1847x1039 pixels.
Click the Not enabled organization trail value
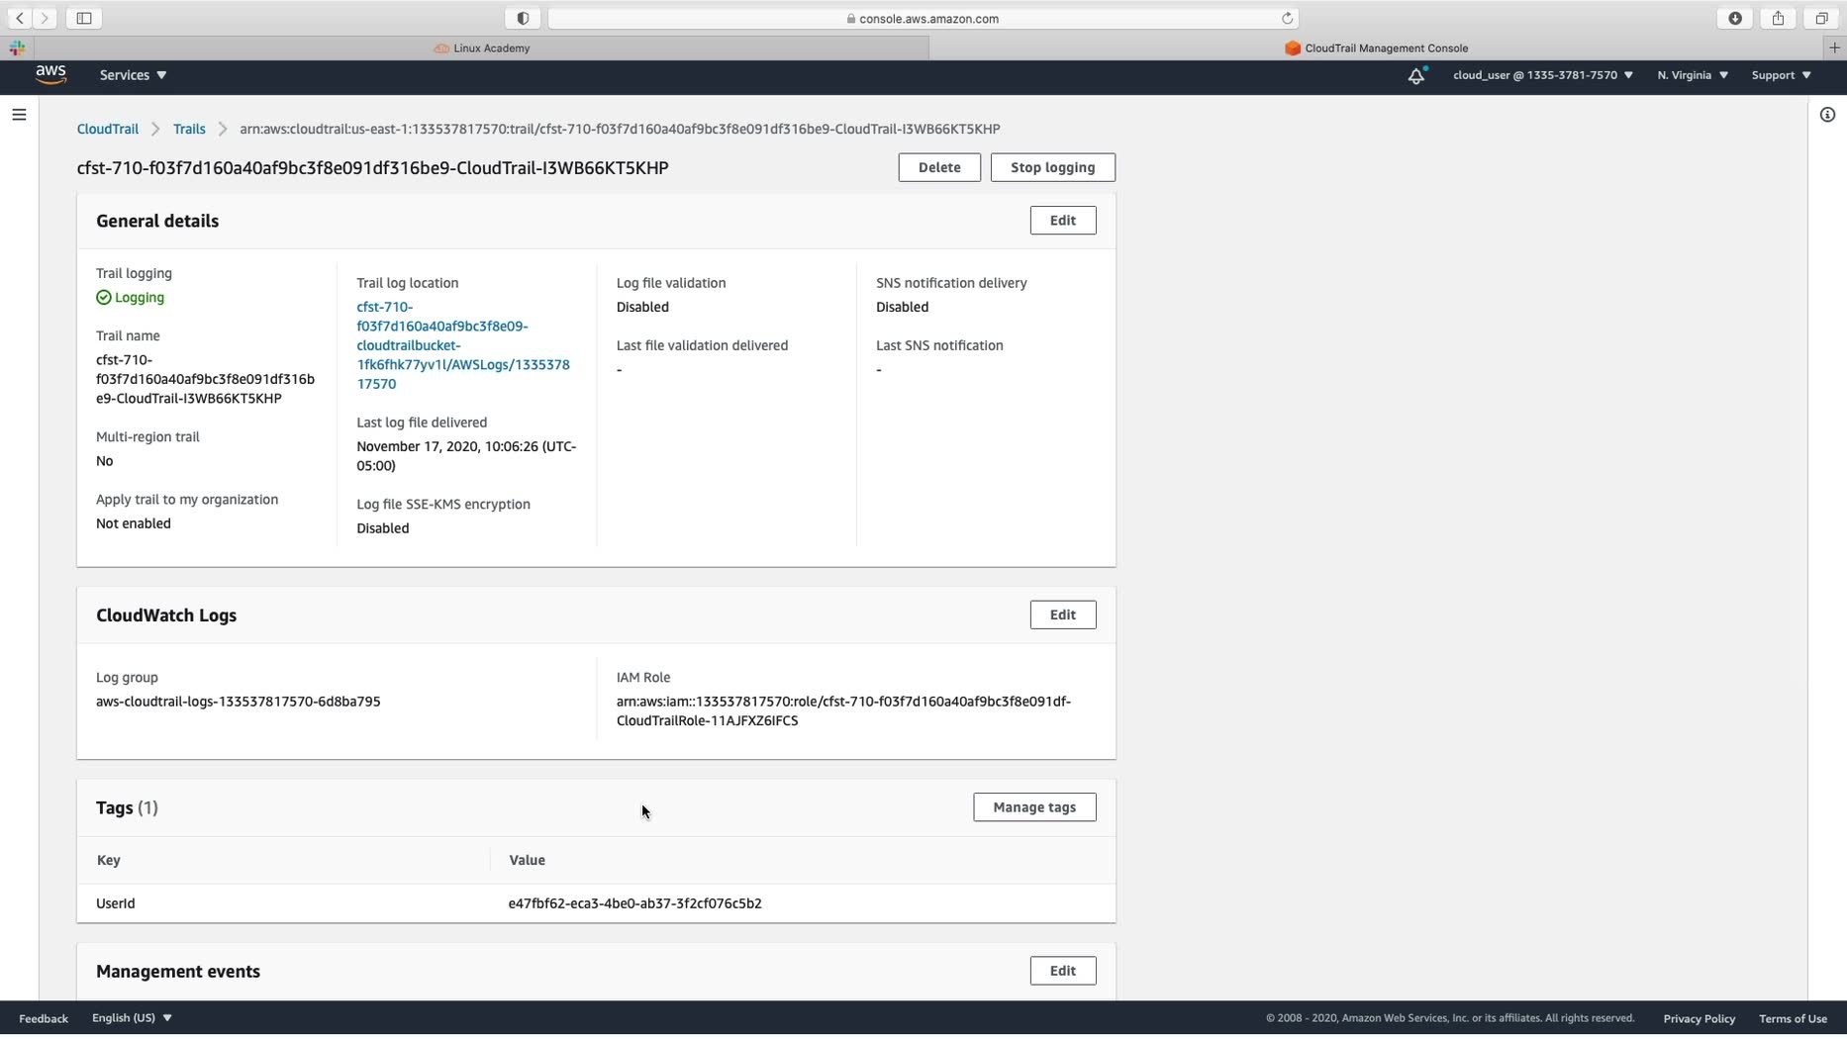134,523
